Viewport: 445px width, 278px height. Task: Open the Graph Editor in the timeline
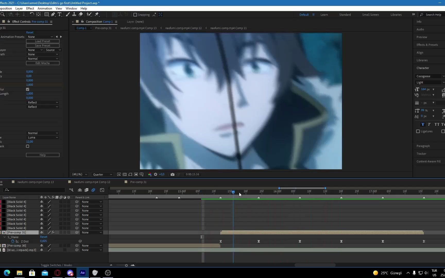102,190
